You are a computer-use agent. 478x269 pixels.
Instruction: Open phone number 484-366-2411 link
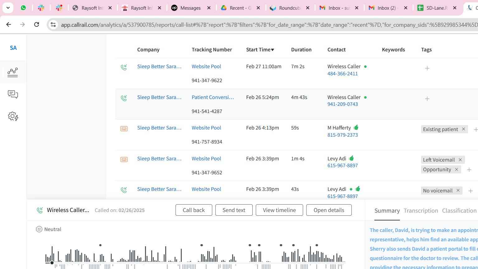pos(342,73)
